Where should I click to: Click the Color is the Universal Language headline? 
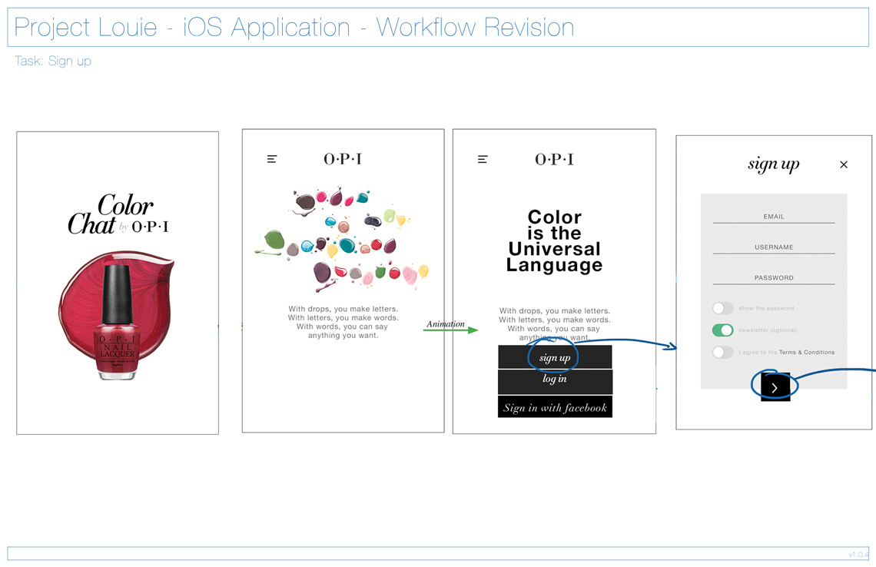554,240
